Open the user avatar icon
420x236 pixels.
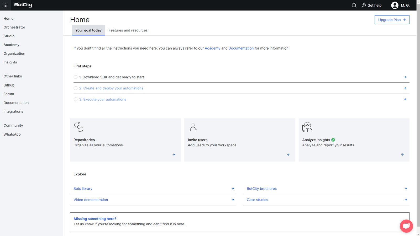click(x=395, y=5)
